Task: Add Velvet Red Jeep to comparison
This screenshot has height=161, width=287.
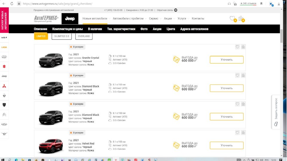Action: pyautogui.click(x=243, y=133)
